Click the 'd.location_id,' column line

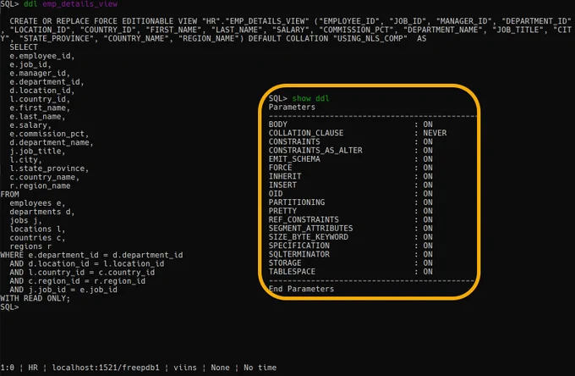(42, 91)
